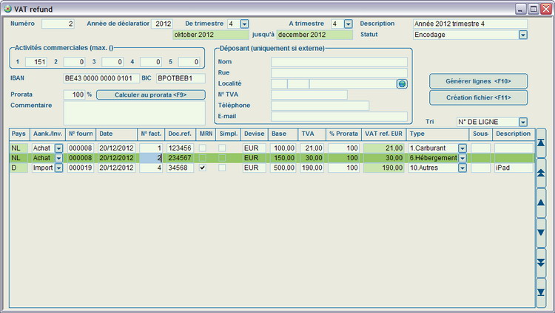Click Prorata percentage field
The height and width of the screenshot is (313, 555).
click(74, 94)
